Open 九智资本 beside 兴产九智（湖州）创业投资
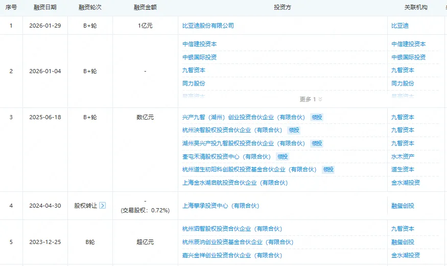This screenshot has height=266, width=447. coord(403,117)
